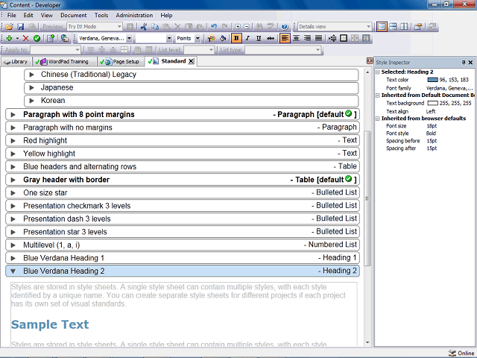Select Align left

285,38
